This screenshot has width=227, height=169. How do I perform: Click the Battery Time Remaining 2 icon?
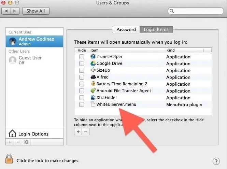(93, 84)
